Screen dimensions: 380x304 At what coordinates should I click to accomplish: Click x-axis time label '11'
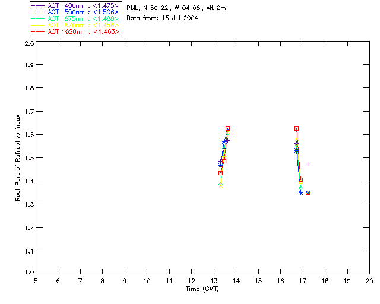(x=169, y=281)
